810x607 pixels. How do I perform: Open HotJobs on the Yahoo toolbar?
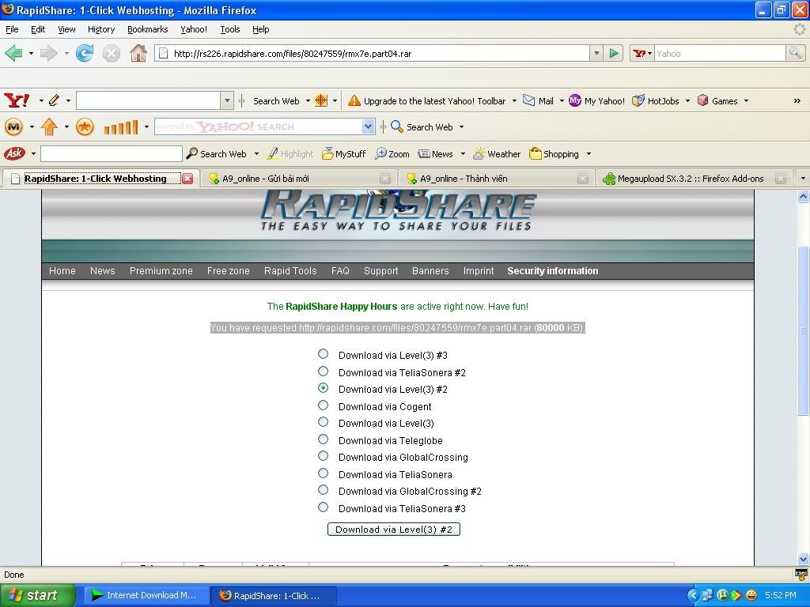pos(656,101)
